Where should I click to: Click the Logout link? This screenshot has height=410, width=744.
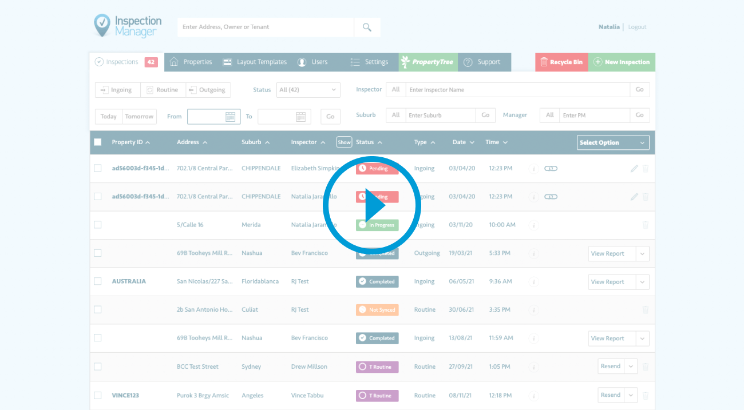point(637,27)
